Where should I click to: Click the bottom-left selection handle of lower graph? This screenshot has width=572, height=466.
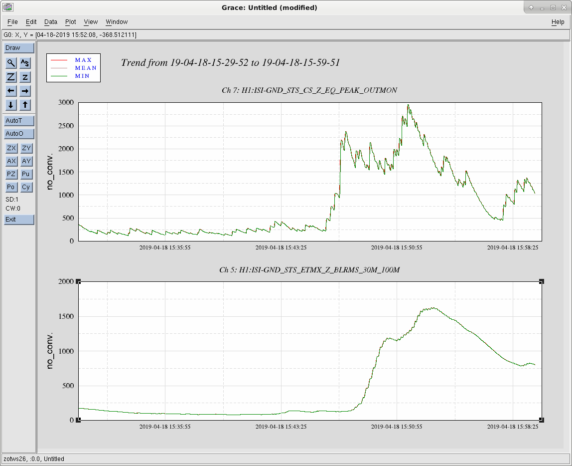(78, 420)
